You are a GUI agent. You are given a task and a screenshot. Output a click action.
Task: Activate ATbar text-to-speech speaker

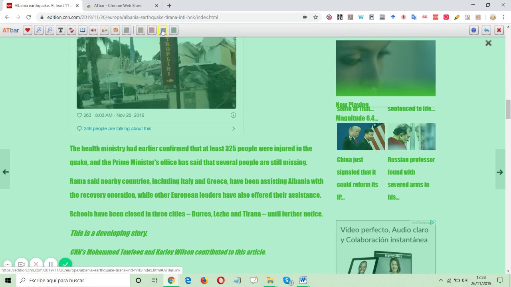pos(93,30)
